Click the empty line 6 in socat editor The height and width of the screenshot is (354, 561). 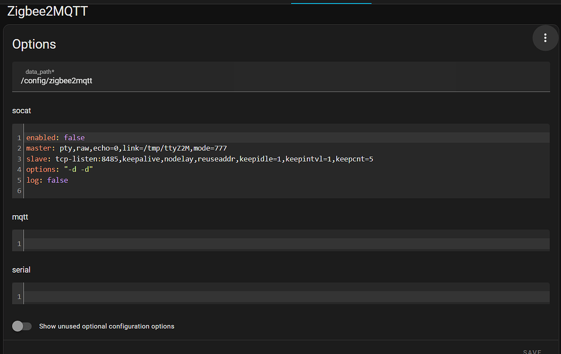286,191
